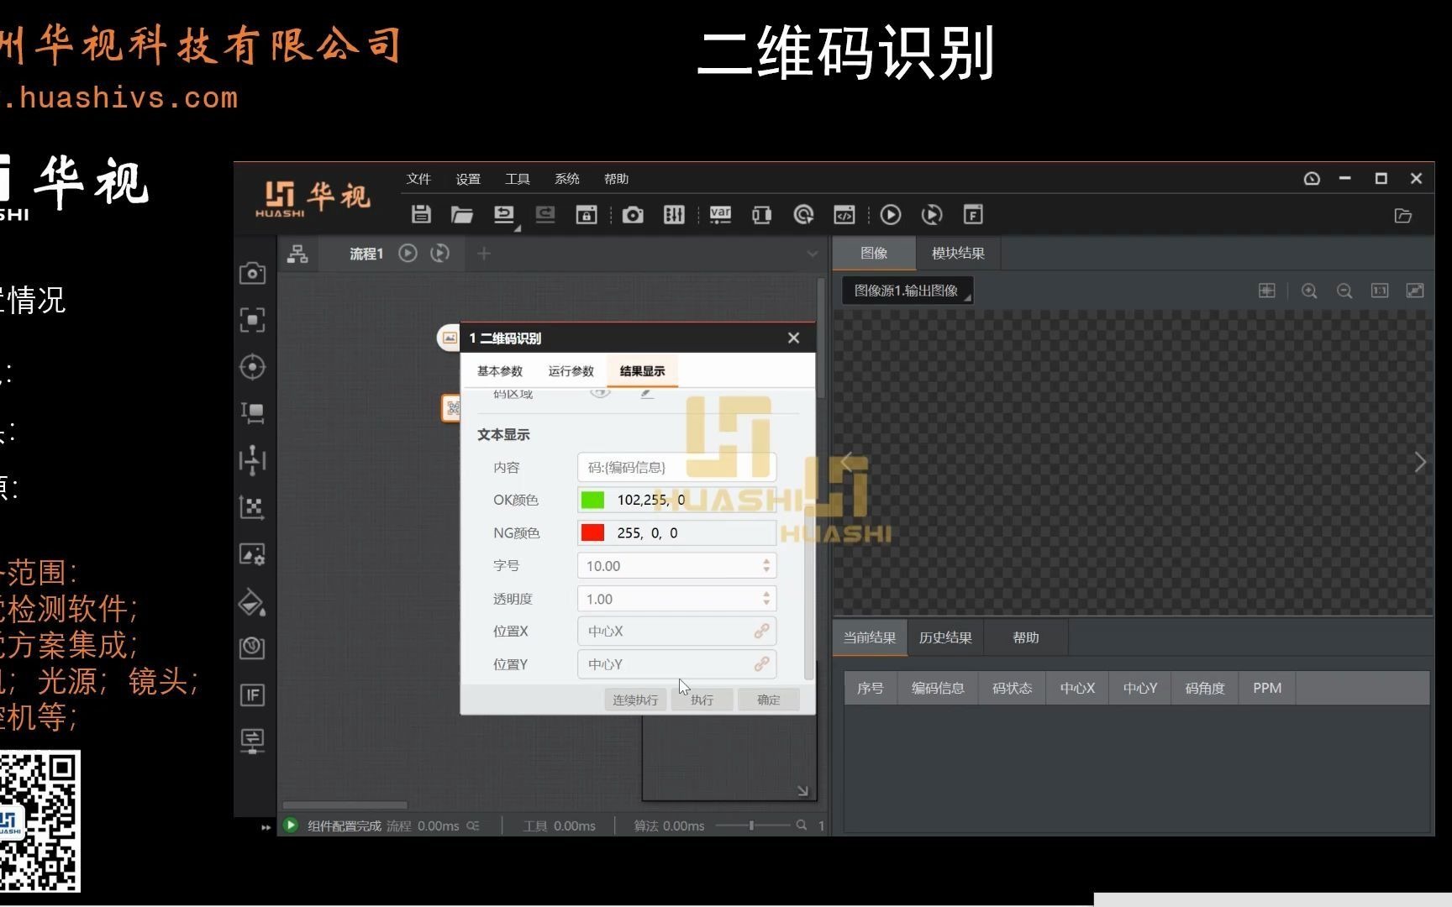Viewport: 1452px width, 907px height.
Task: Select the IF logic tool in sidebar
Action: click(252, 695)
